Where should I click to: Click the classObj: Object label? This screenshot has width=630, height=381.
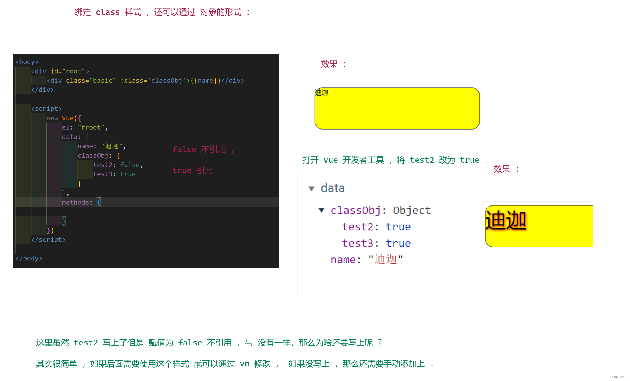tap(381, 210)
